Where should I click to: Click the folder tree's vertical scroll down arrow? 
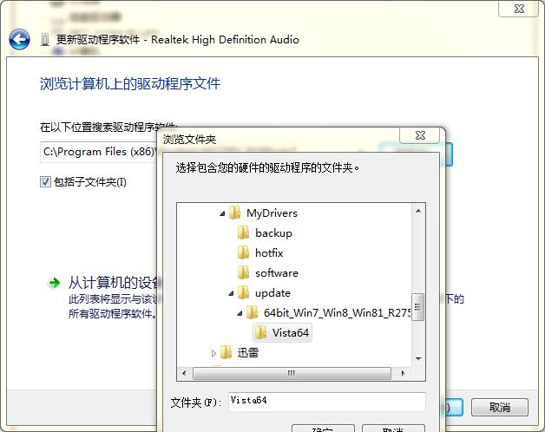(418, 357)
